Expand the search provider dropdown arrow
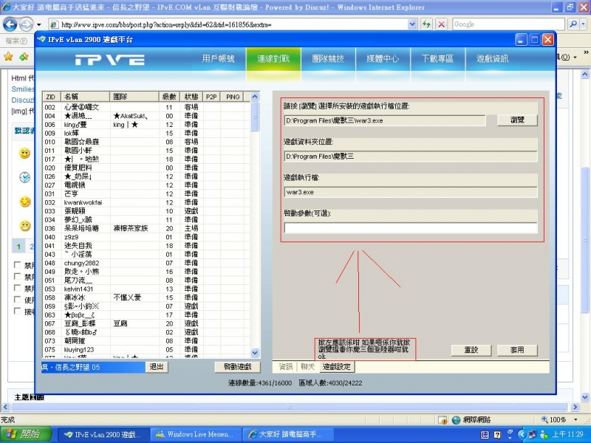 (x=583, y=24)
